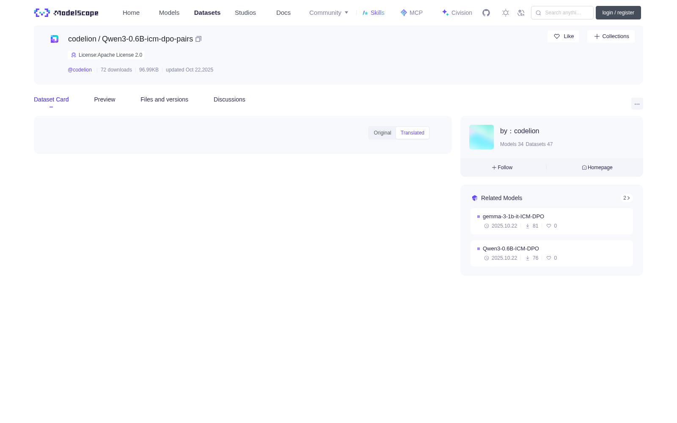Go to Home in navigation
Screen dimensions: 677x423
point(131,13)
